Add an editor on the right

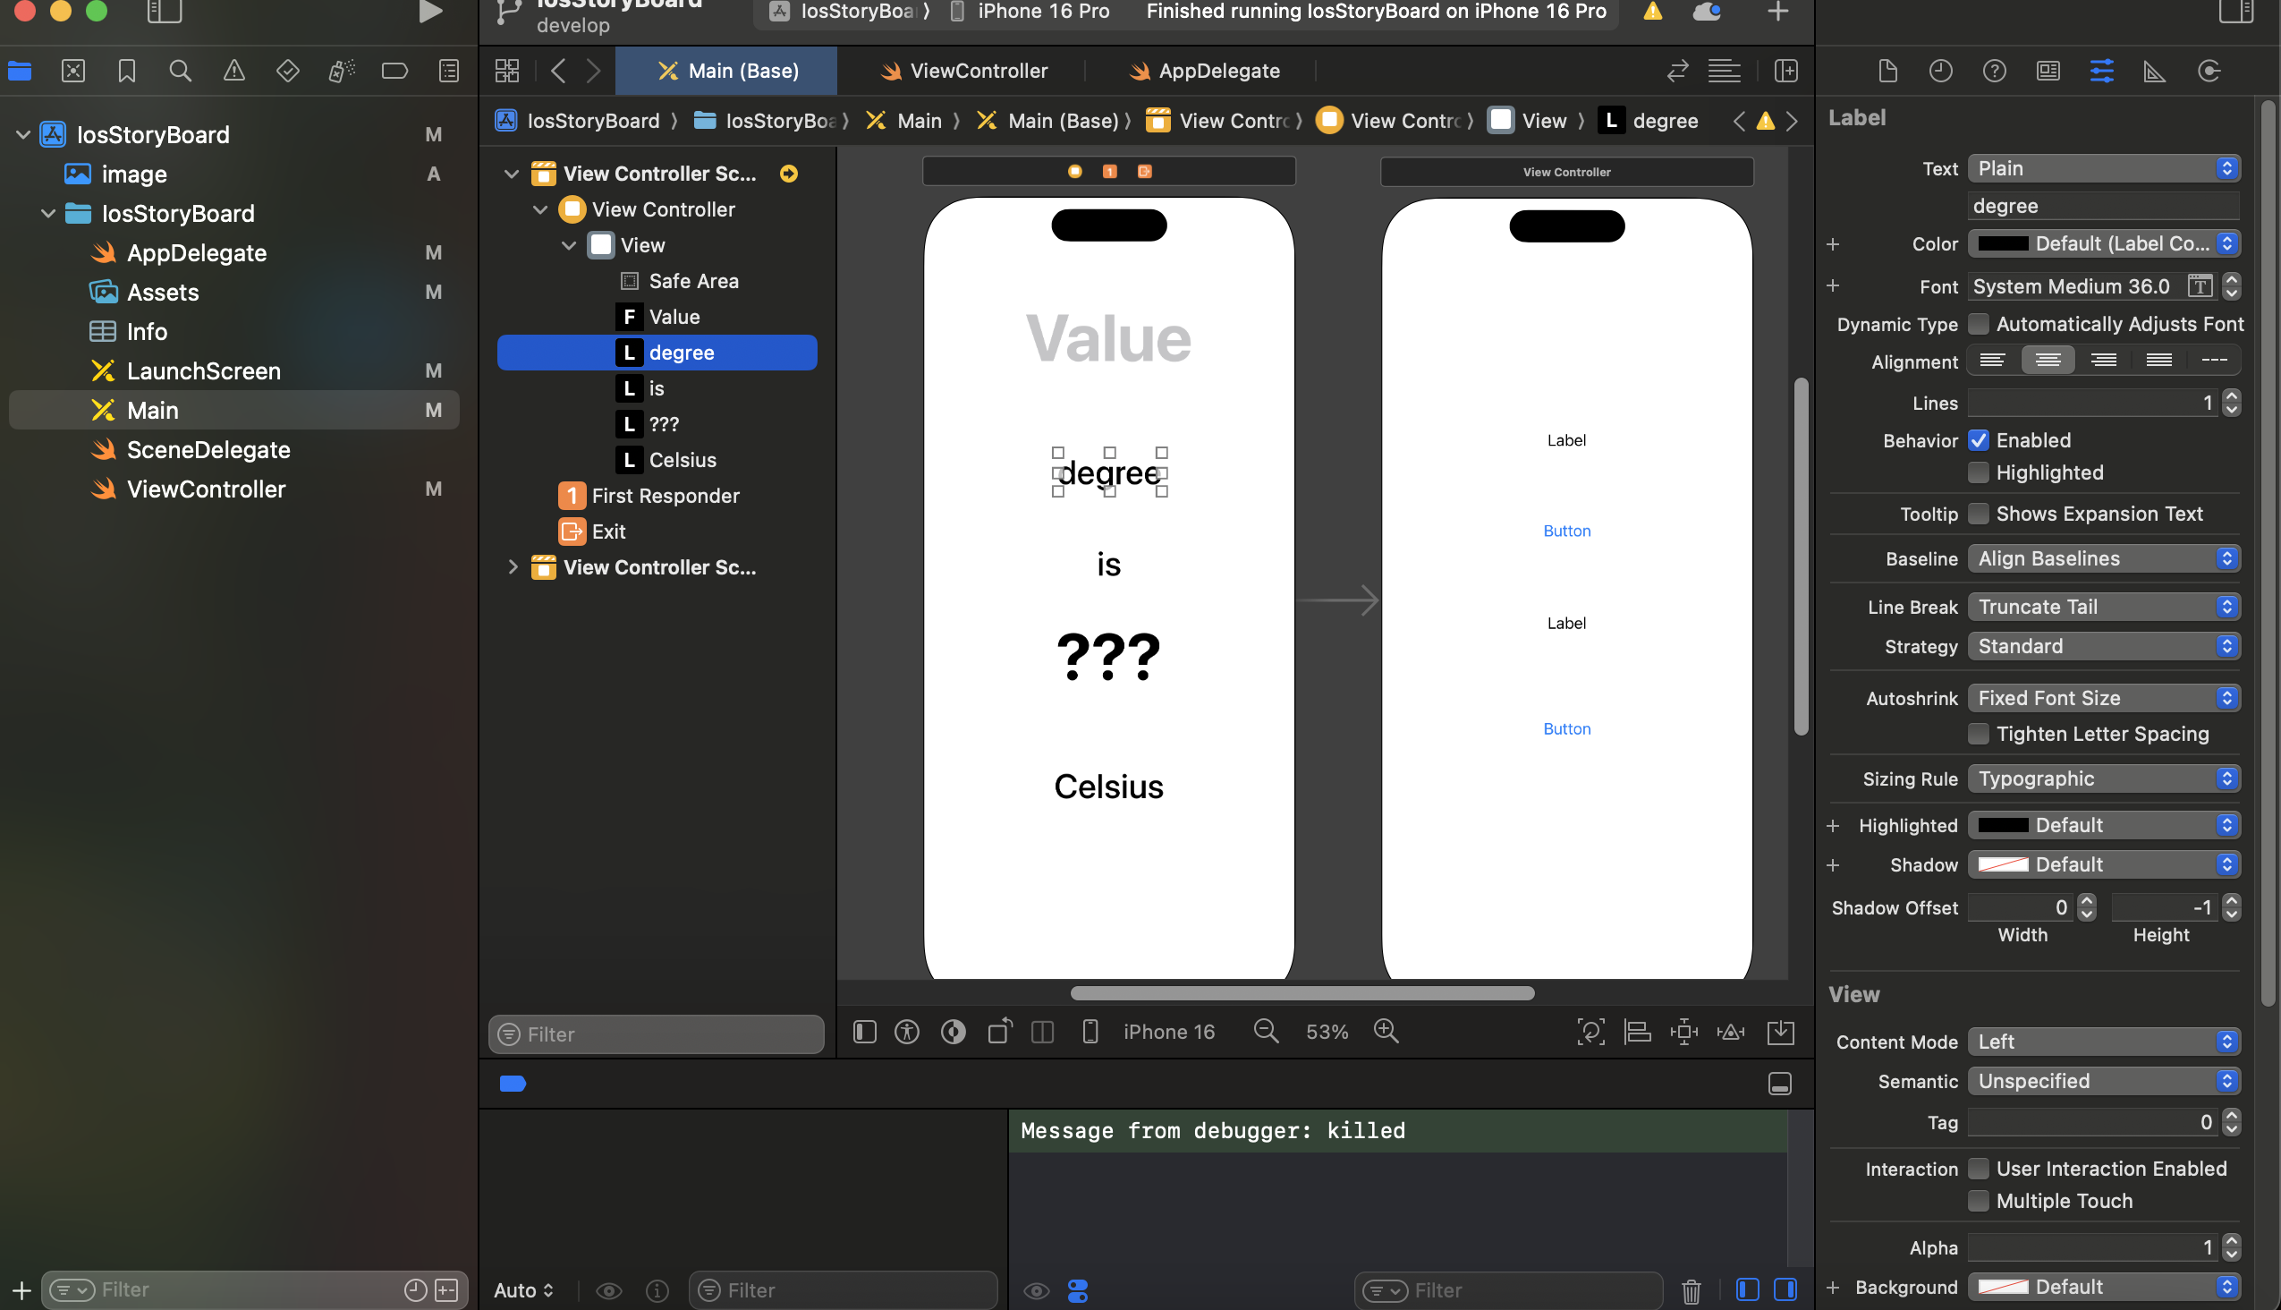tap(1786, 71)
